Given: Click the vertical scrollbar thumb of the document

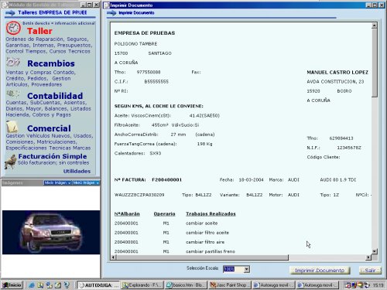Looking at the screenshot, I should 375,63.
